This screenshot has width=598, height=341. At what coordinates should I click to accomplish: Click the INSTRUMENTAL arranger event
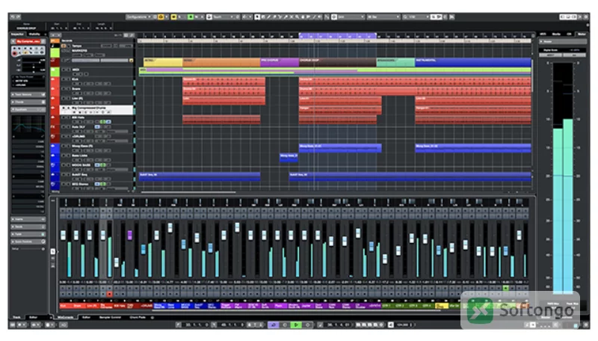point(473,62)
